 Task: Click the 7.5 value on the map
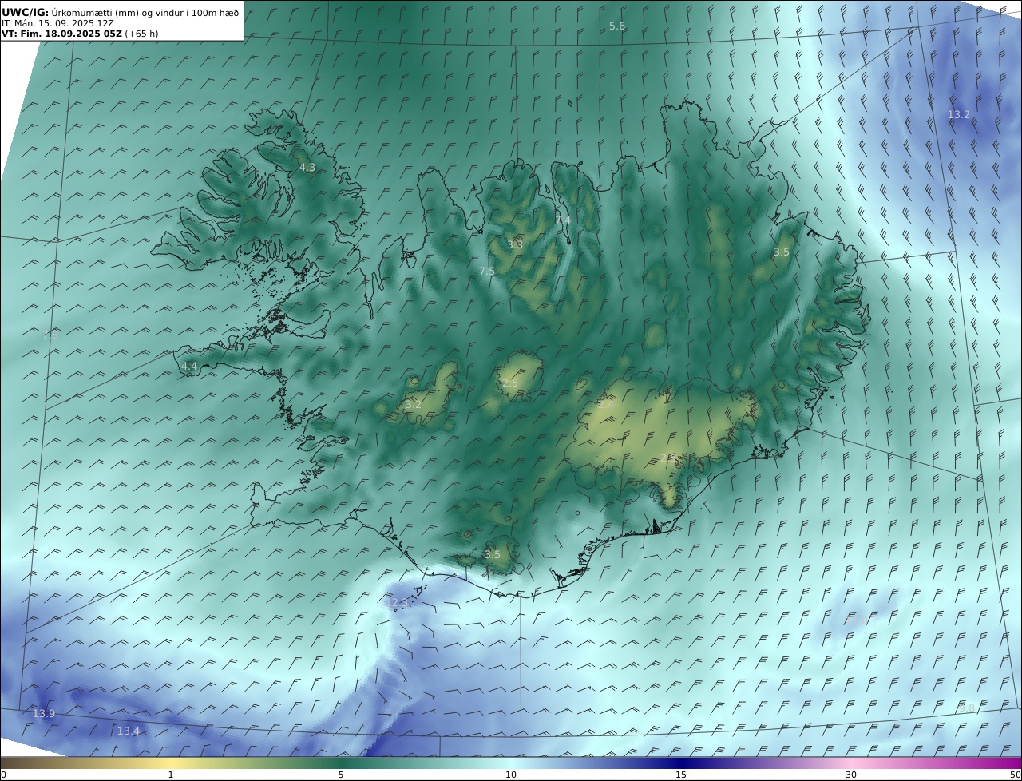point(486,272)
